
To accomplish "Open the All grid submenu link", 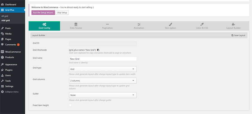I will (5, 16).
